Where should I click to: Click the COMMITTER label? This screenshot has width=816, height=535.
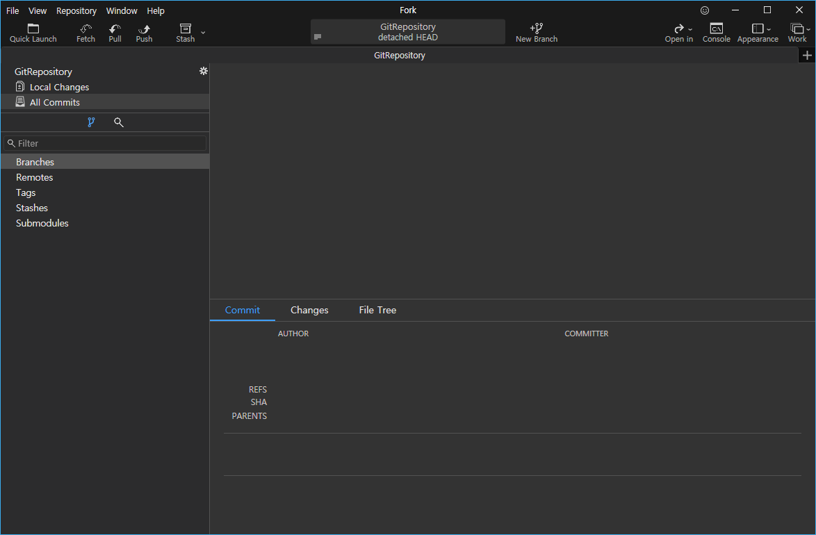tap(587, 334)
